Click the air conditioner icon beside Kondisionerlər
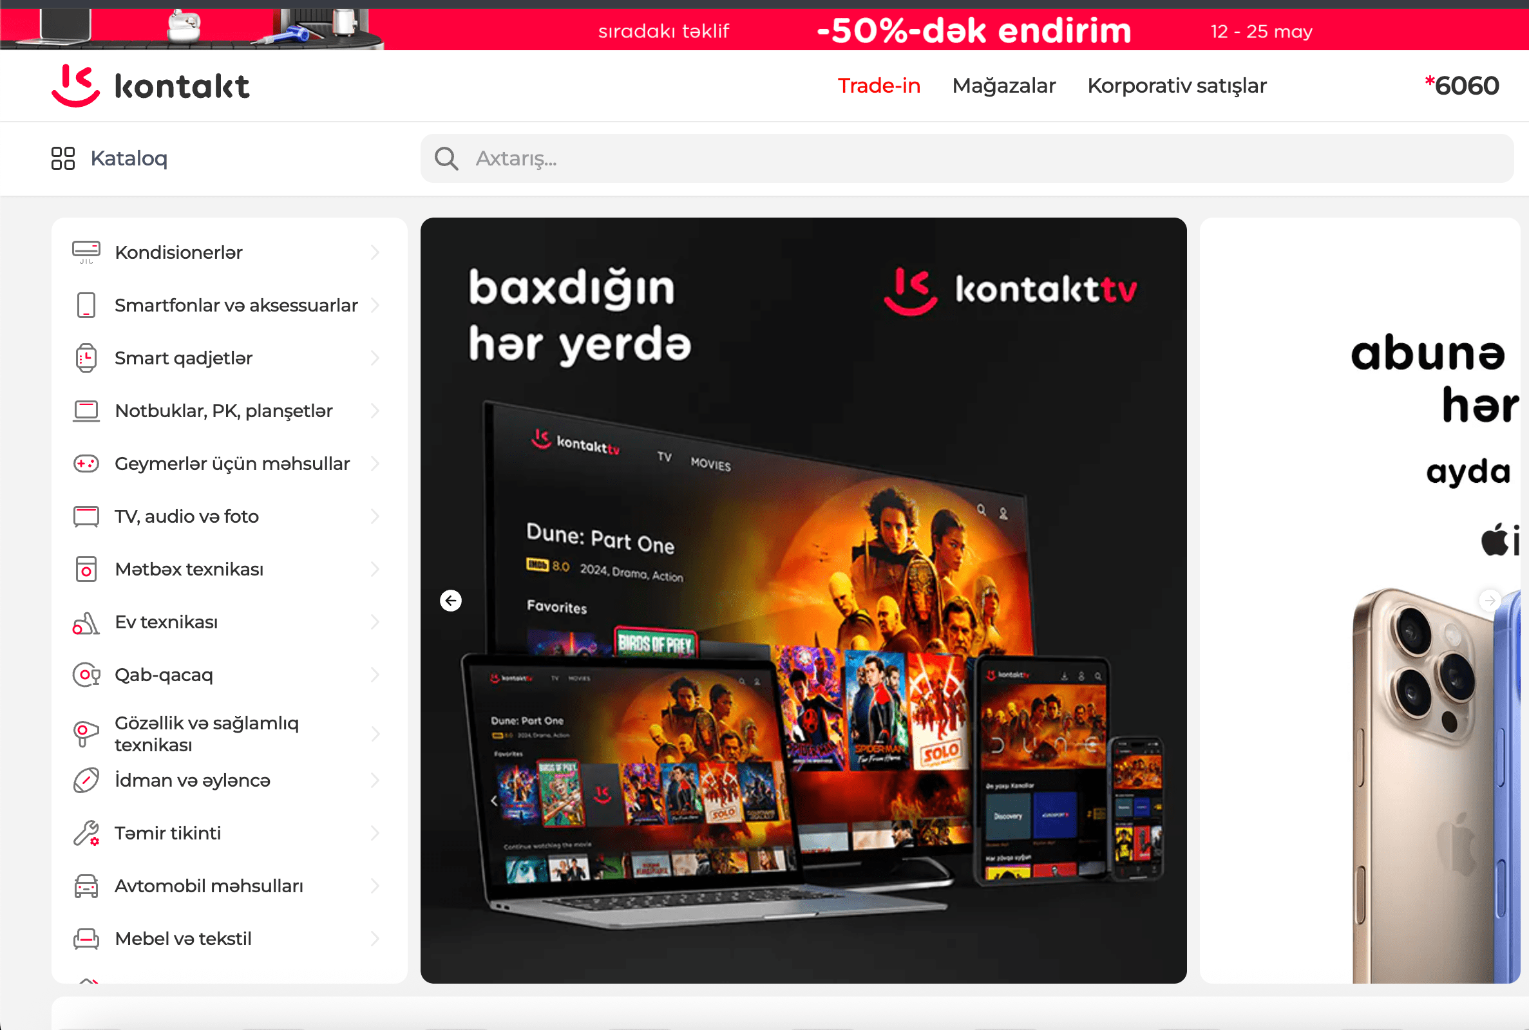Image resolution: width=1529 pixels, height=1030 pixels. [x=86, y=252]
